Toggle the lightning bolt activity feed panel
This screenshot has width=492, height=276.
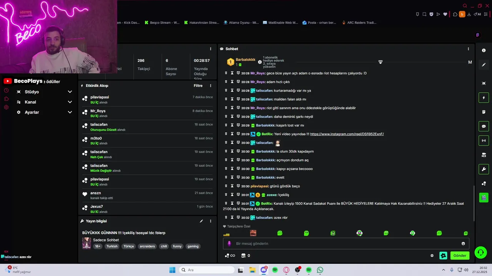coord(484,97)
